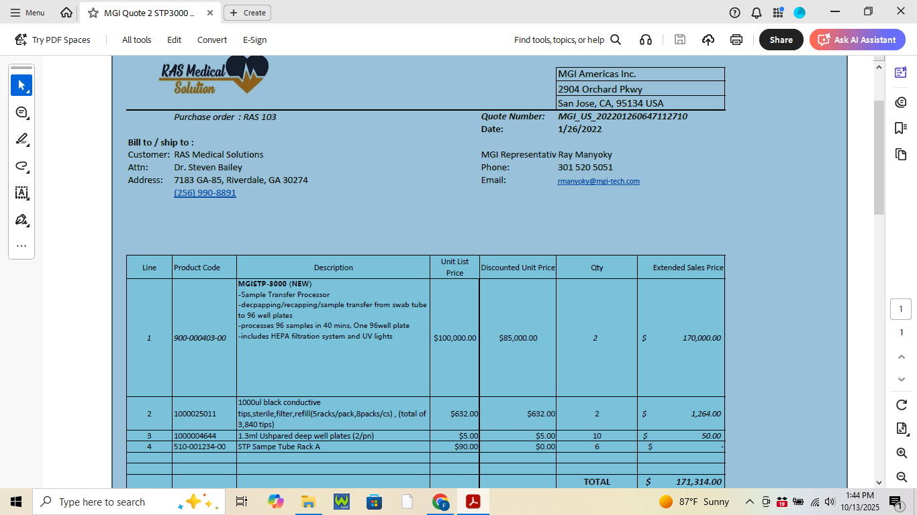The image size is (917, 515).
Task: Open the Menu hamburger
Action: pos(28,13)
